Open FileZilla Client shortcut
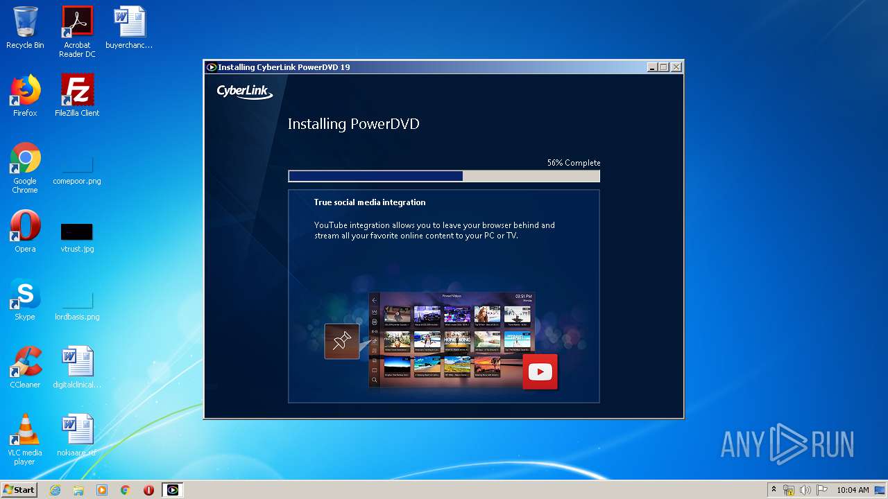888x499 pixels. pyautogui.click(x=77, y=96)
